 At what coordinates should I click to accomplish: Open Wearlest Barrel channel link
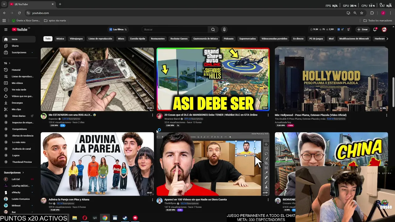click(172, 119)
